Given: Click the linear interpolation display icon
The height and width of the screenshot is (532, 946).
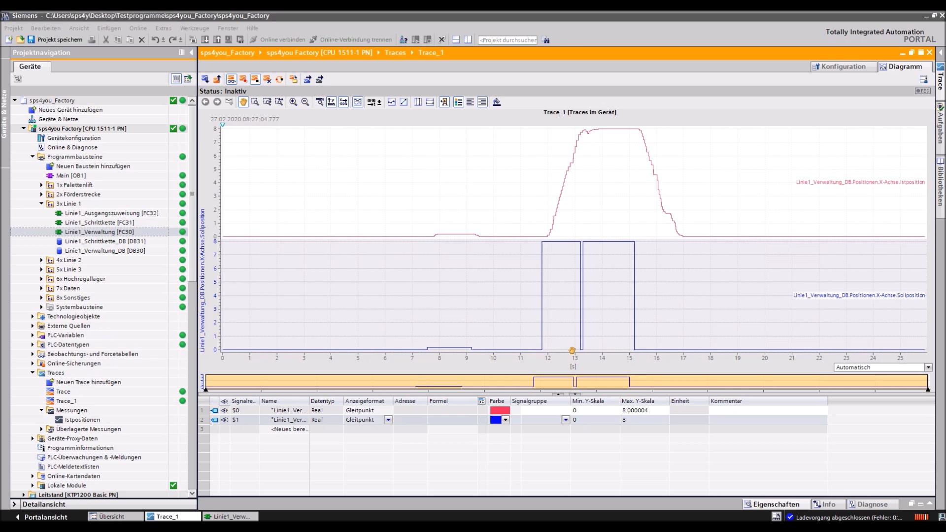Looking at the screenshot, I should 404,102.
